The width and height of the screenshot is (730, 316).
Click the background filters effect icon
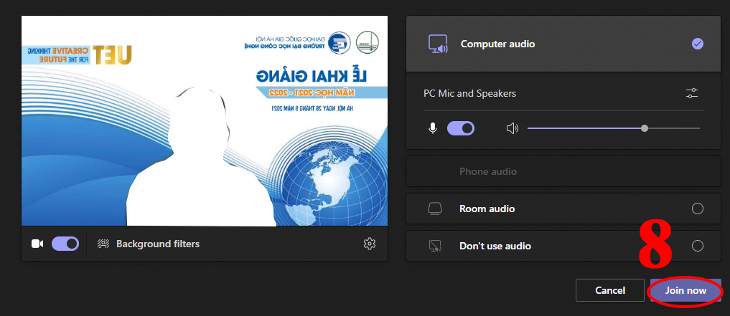click(x=103, y=244)
